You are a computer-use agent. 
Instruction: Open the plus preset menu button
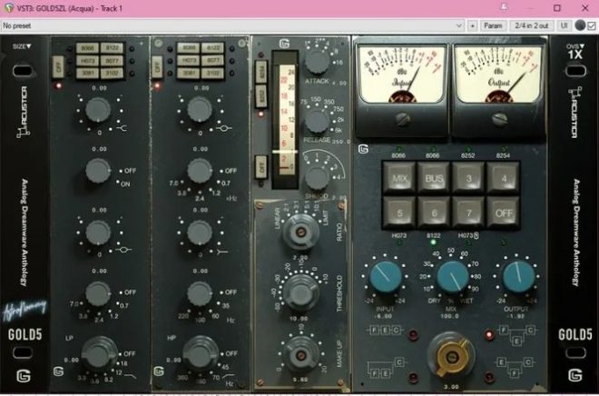click(473, 25)
